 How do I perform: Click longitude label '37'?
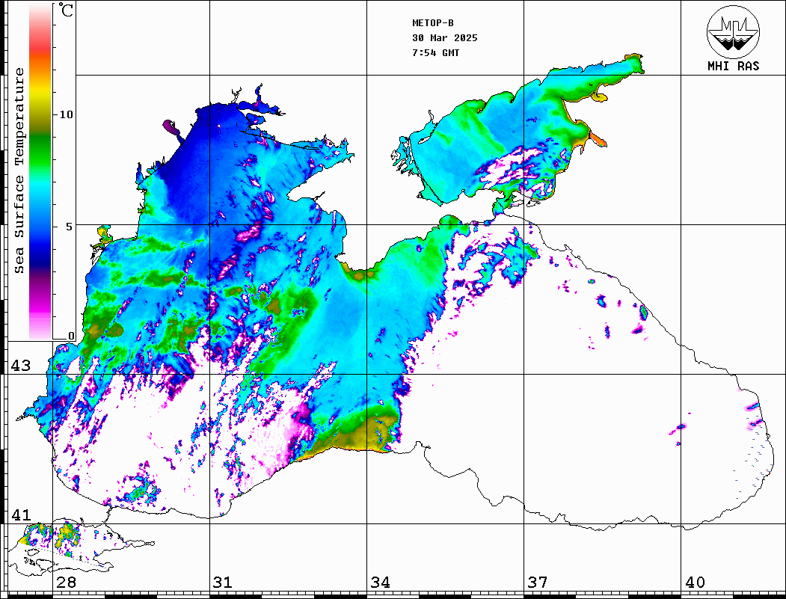click(x=538, y=583)
